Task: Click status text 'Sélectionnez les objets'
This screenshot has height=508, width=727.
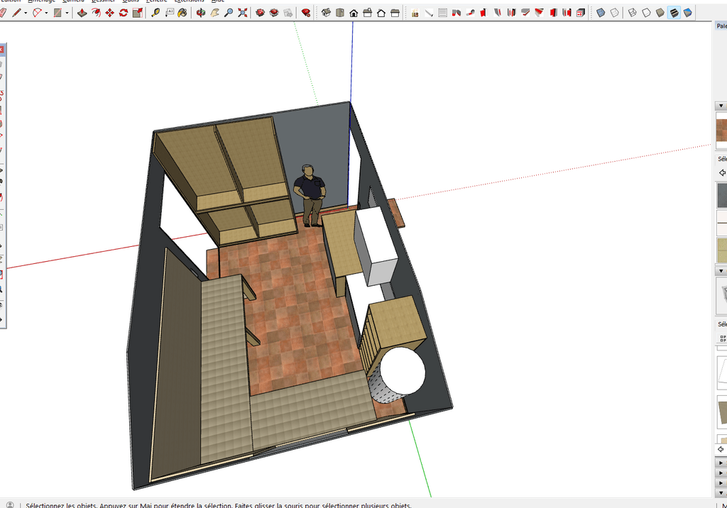Action: point(61,505)
